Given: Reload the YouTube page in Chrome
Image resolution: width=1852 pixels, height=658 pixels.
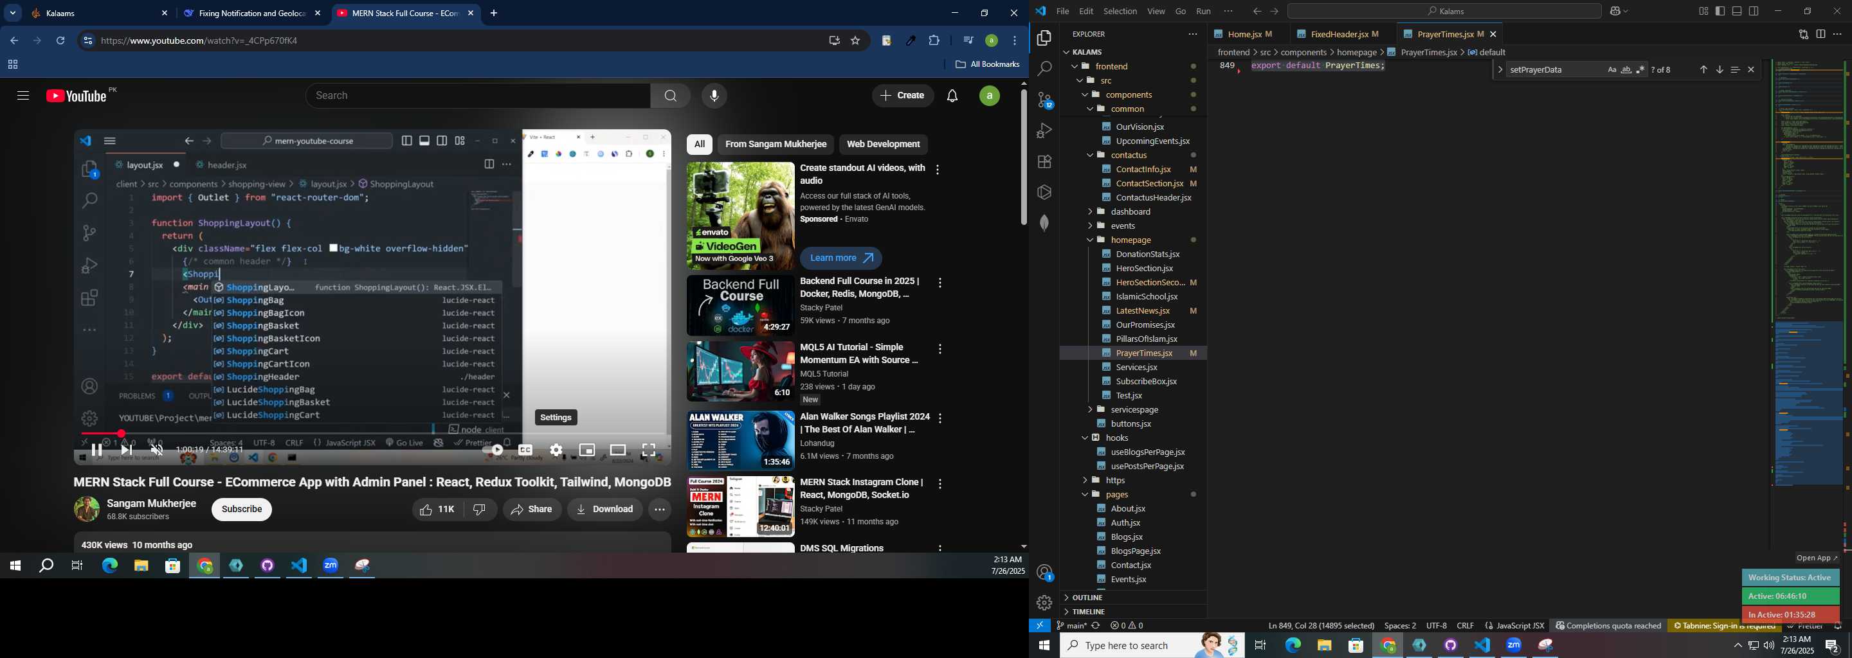Looking at the screenshot, I should [x=61, y=41].
